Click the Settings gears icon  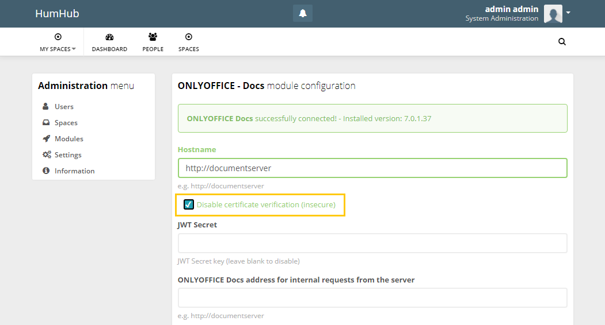click(x=47, y=154)
